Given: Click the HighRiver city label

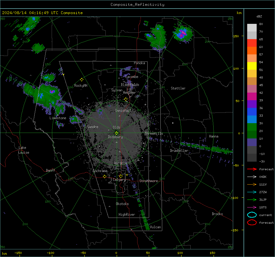Looking at the screenshot, I should click(x=127, y=215).
